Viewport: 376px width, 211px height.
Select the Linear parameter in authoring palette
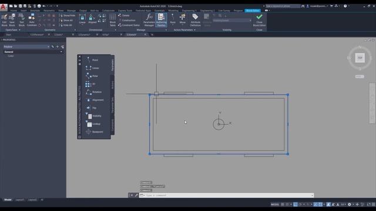[92, 68]
